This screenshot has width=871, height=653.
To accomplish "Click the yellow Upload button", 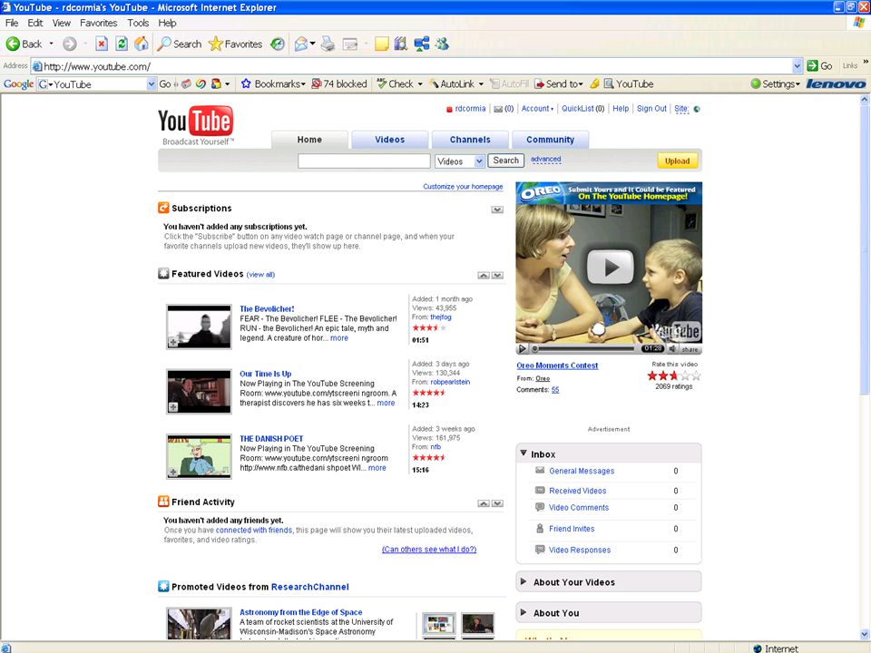I will tap(677, 161).
